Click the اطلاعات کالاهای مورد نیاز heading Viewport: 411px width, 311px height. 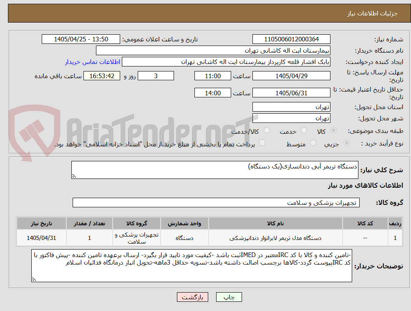coord(366,186)
